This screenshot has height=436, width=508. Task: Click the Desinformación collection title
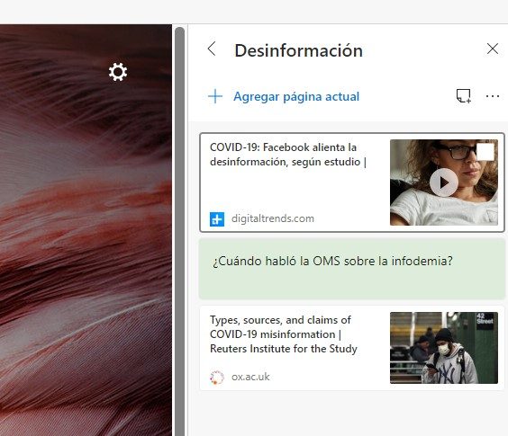[298, 50]
